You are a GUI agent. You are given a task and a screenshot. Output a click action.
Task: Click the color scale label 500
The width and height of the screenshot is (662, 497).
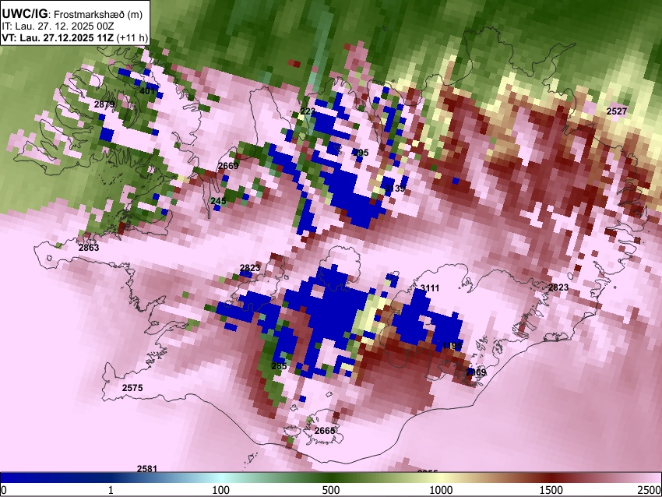331,490
